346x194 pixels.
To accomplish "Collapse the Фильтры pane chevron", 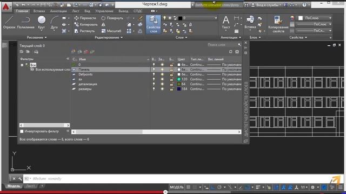I will tap(68, 59).
